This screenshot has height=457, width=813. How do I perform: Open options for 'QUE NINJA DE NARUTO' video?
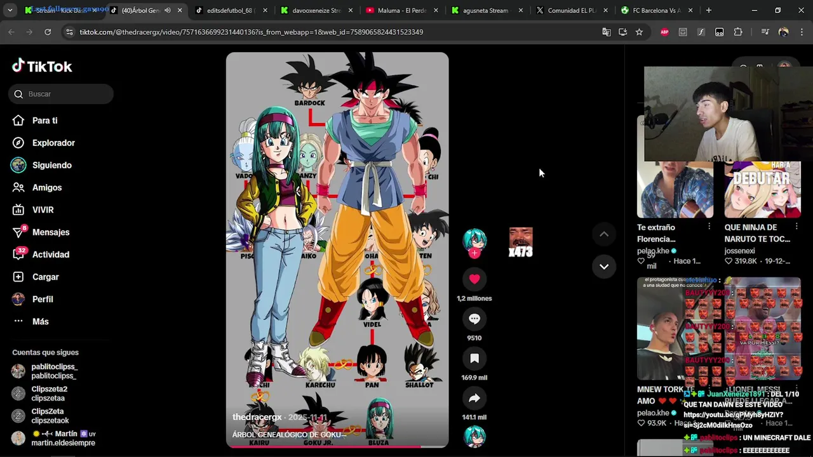796,227
